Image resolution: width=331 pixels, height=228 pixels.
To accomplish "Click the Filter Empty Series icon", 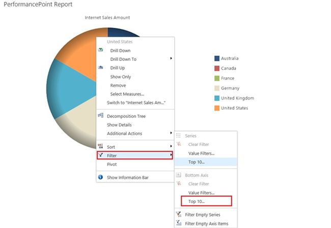I will 179,214.
